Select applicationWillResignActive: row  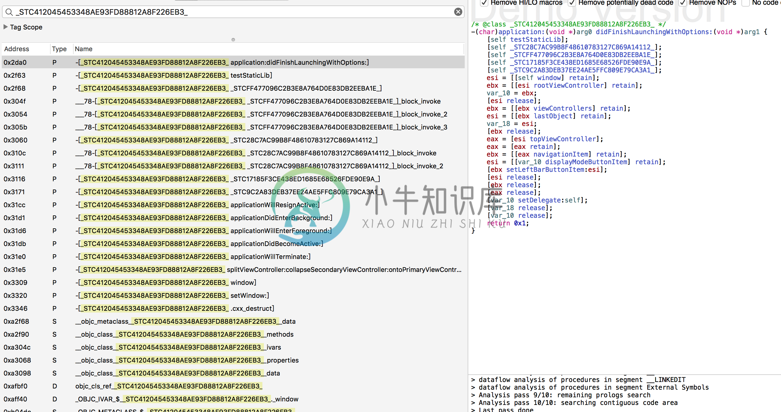[233, 205]
